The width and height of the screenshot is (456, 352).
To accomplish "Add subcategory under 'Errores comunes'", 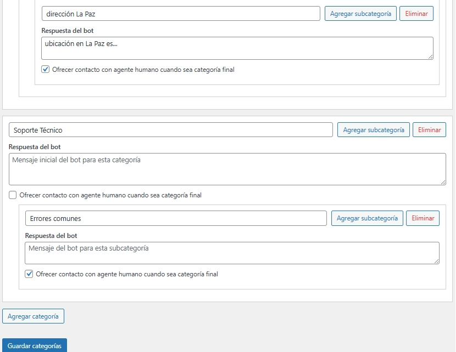I will pyautogui.click(x=367, y=218).
